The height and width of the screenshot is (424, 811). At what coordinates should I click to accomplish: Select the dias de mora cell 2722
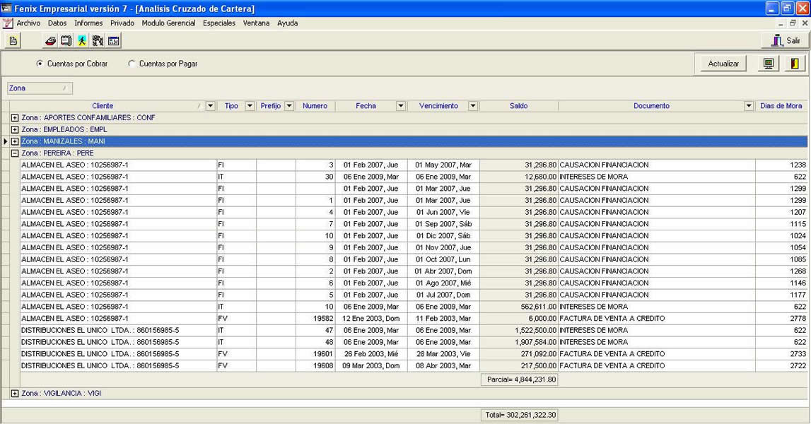click(781, 365)
